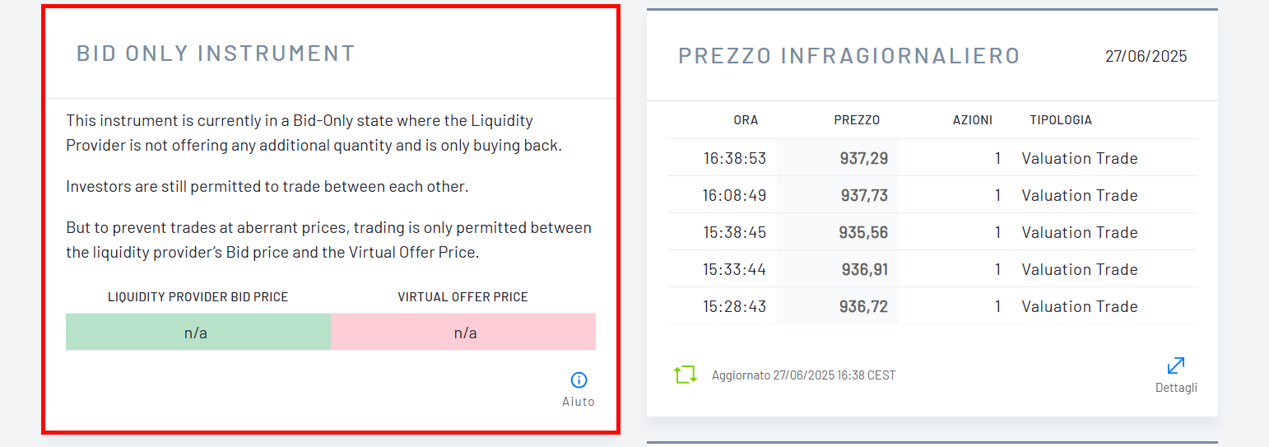Image resolution: width=1269 pixels, height=447 pixels.
Task: Select the green Liquidity Provider bid cell
Action: pyautogui.click(x=198, y=332)
